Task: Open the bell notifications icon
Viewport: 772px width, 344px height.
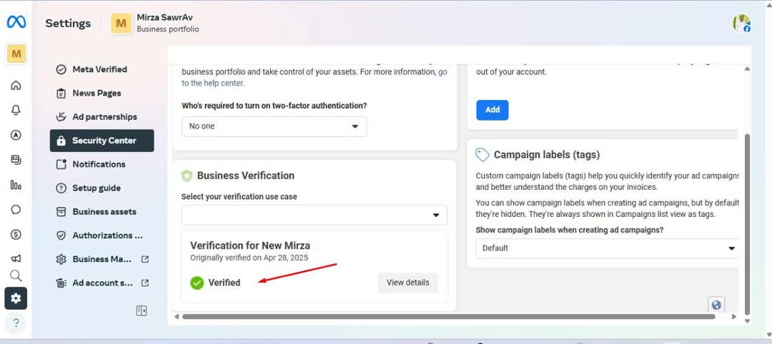Action: click(16, 110)
